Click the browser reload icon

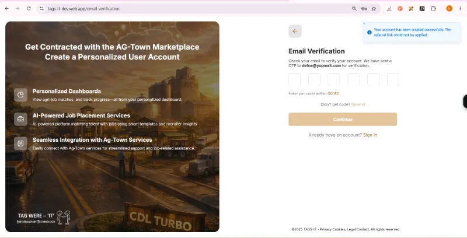(x=29, y=9)
